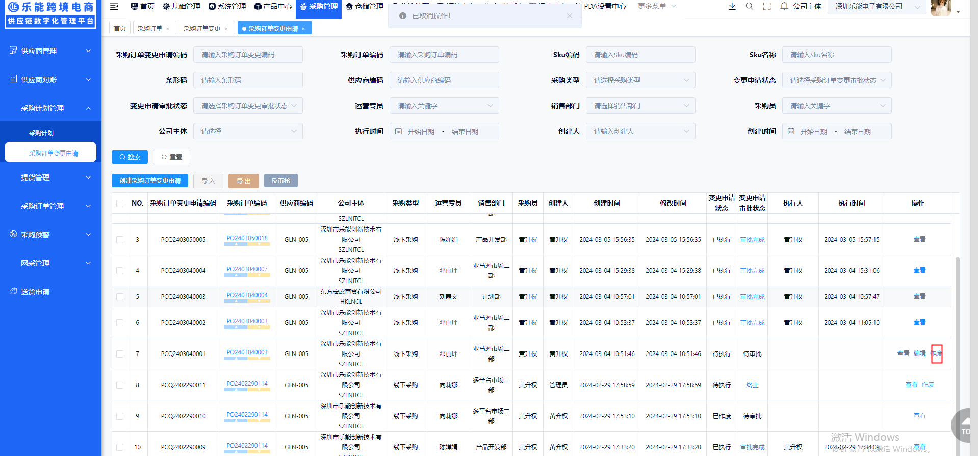
Task: Click 编辑 for row PCQ2403040001
Action: [920, 353]
